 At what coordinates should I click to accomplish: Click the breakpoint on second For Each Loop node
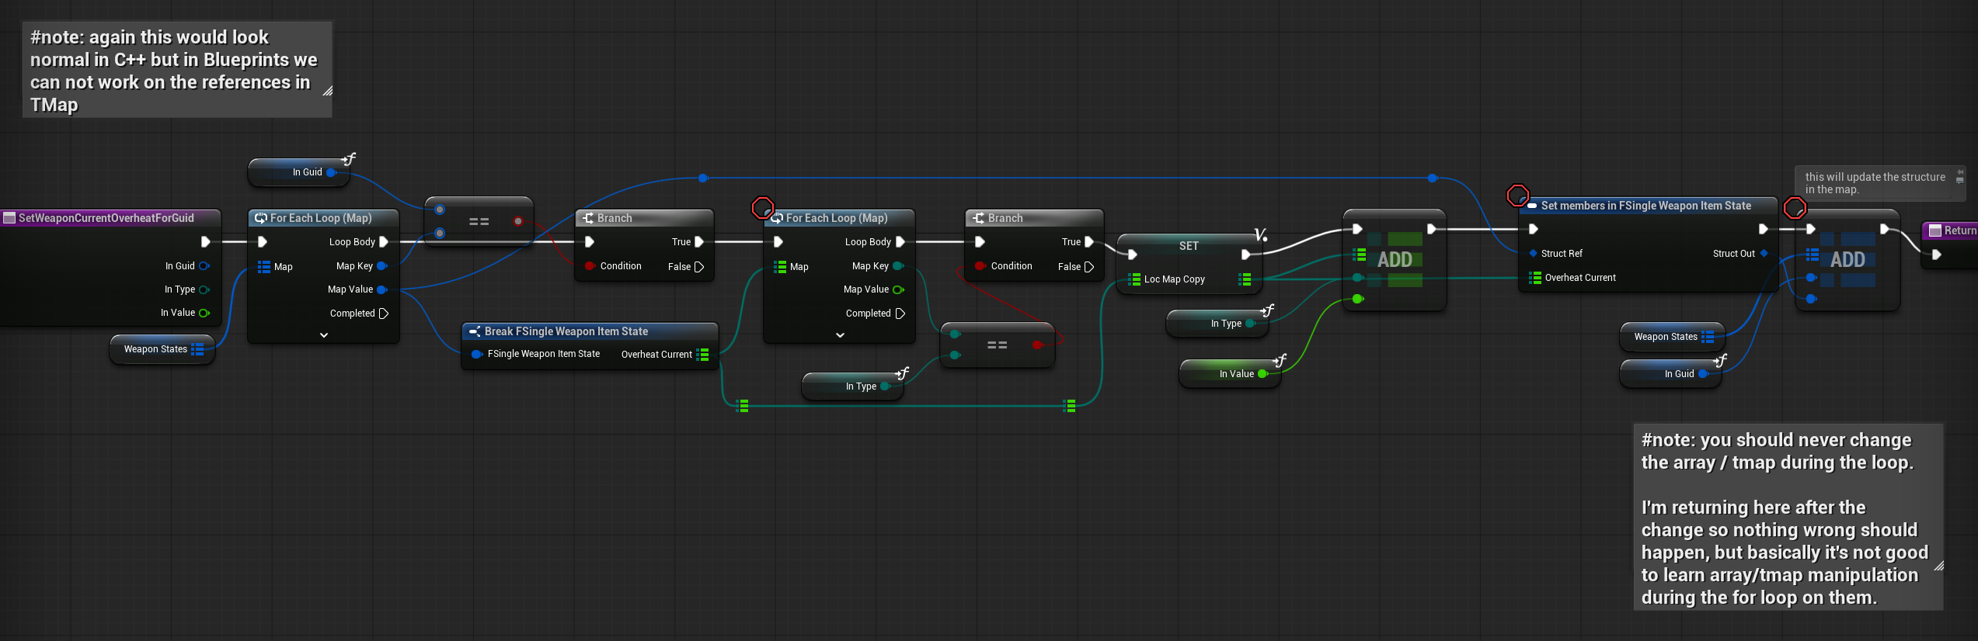(x=762, y=208)
